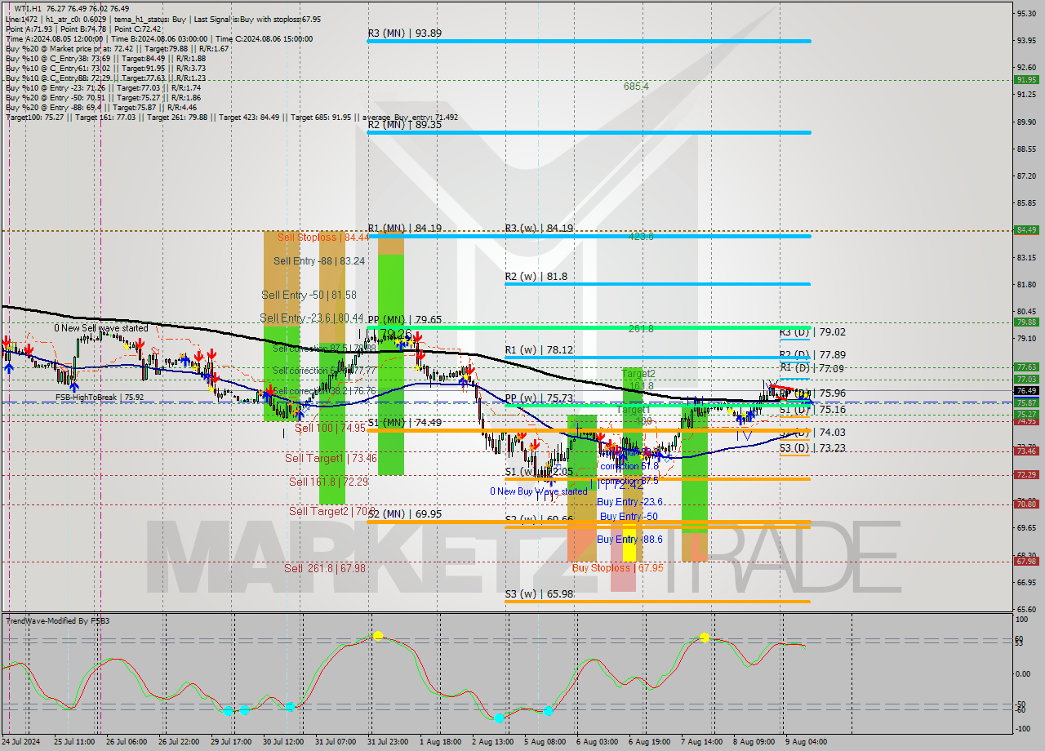This screenshot has height=751, width=1045.
Task: Click the yellow dot on the TrendWave peak near 31 Jul
Action: coord(379,633)
